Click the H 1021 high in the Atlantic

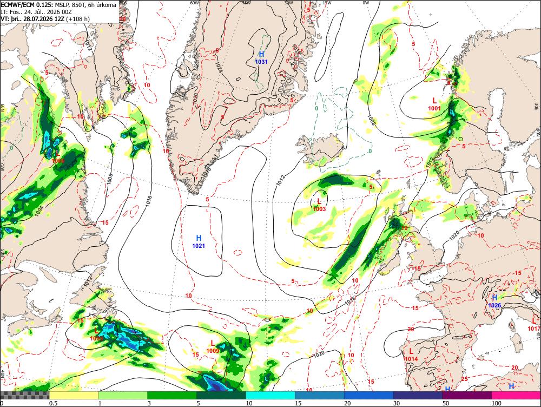[199, 241]
